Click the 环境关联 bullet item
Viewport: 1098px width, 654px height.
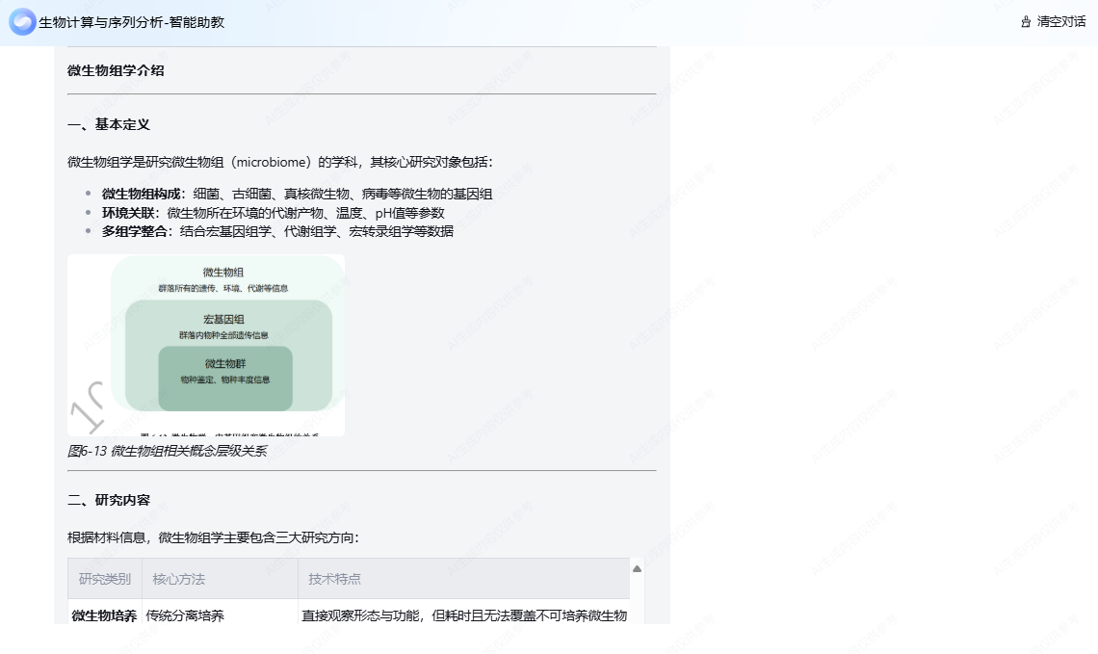273,213
